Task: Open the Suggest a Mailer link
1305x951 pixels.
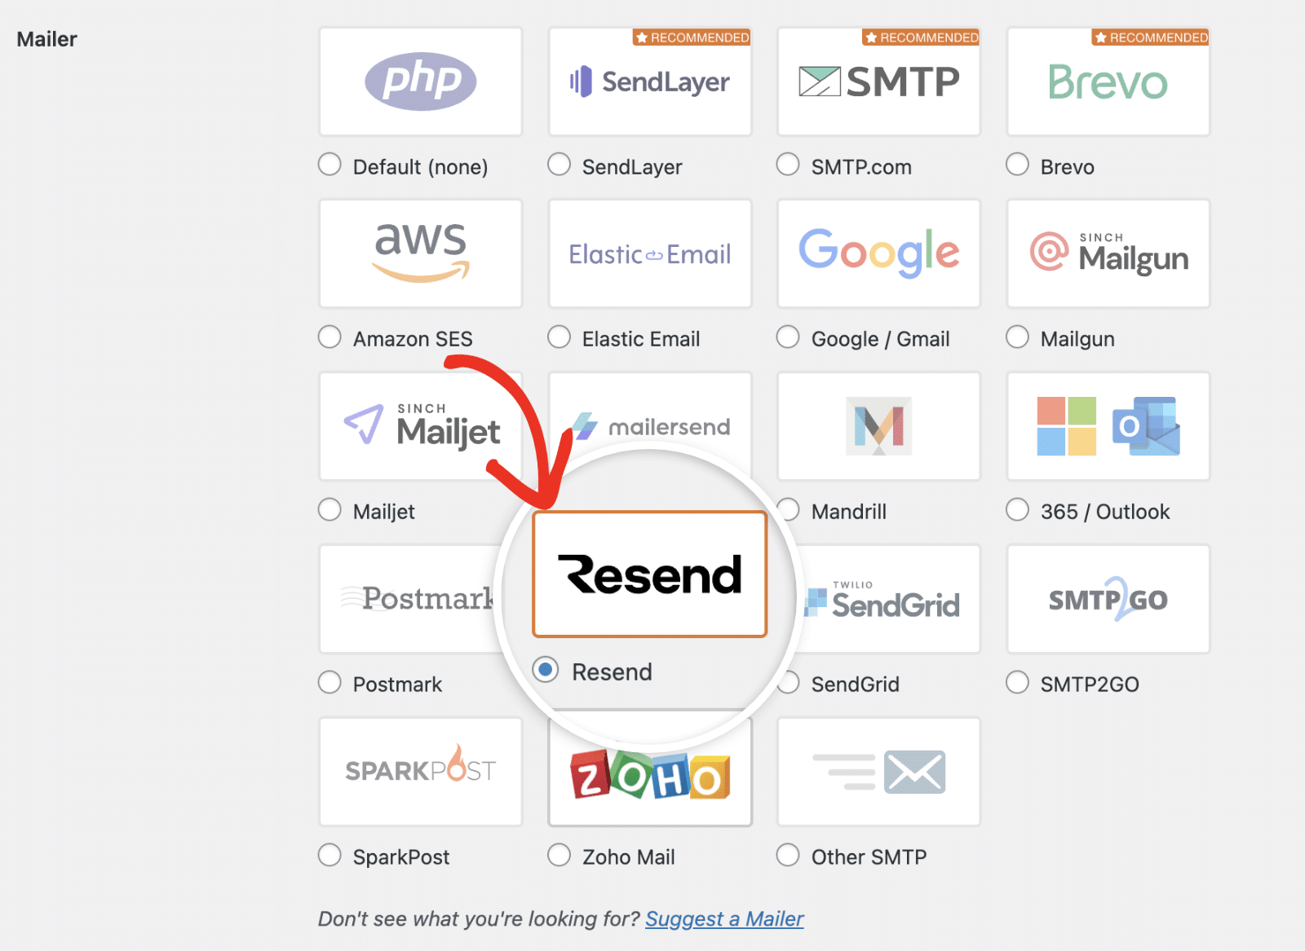Action: coord(724,919)
